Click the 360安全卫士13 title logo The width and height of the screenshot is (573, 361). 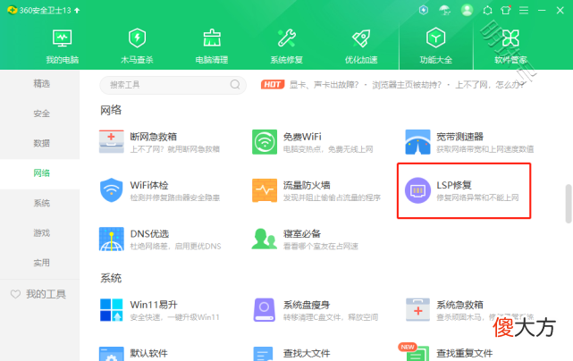tap(12, 10)
